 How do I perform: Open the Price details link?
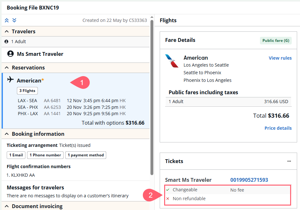(278, 128)
